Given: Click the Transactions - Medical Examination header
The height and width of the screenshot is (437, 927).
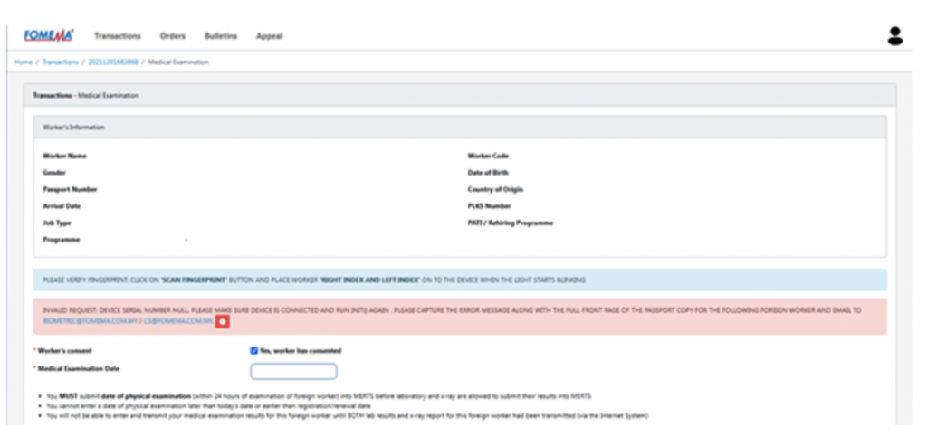Looking at the screenshot, I should click(85, 95).
